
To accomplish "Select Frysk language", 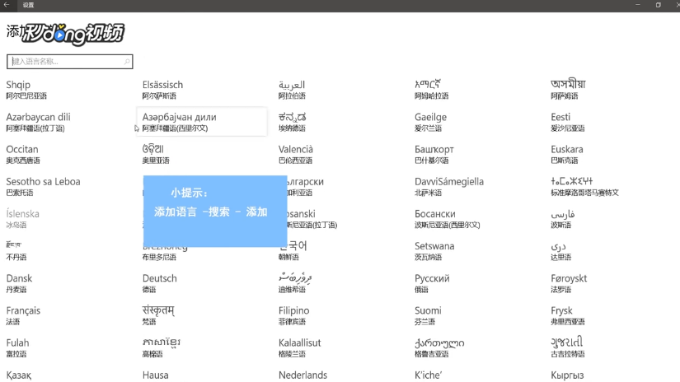I will tap(568, 316).
